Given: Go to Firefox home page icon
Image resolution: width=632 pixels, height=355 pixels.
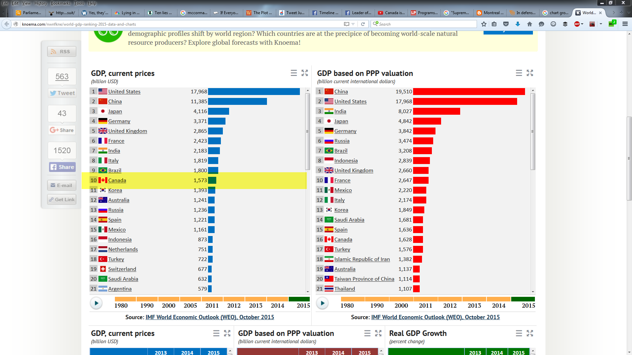Looking at the screenshot, I should click(x=530, y=24).
